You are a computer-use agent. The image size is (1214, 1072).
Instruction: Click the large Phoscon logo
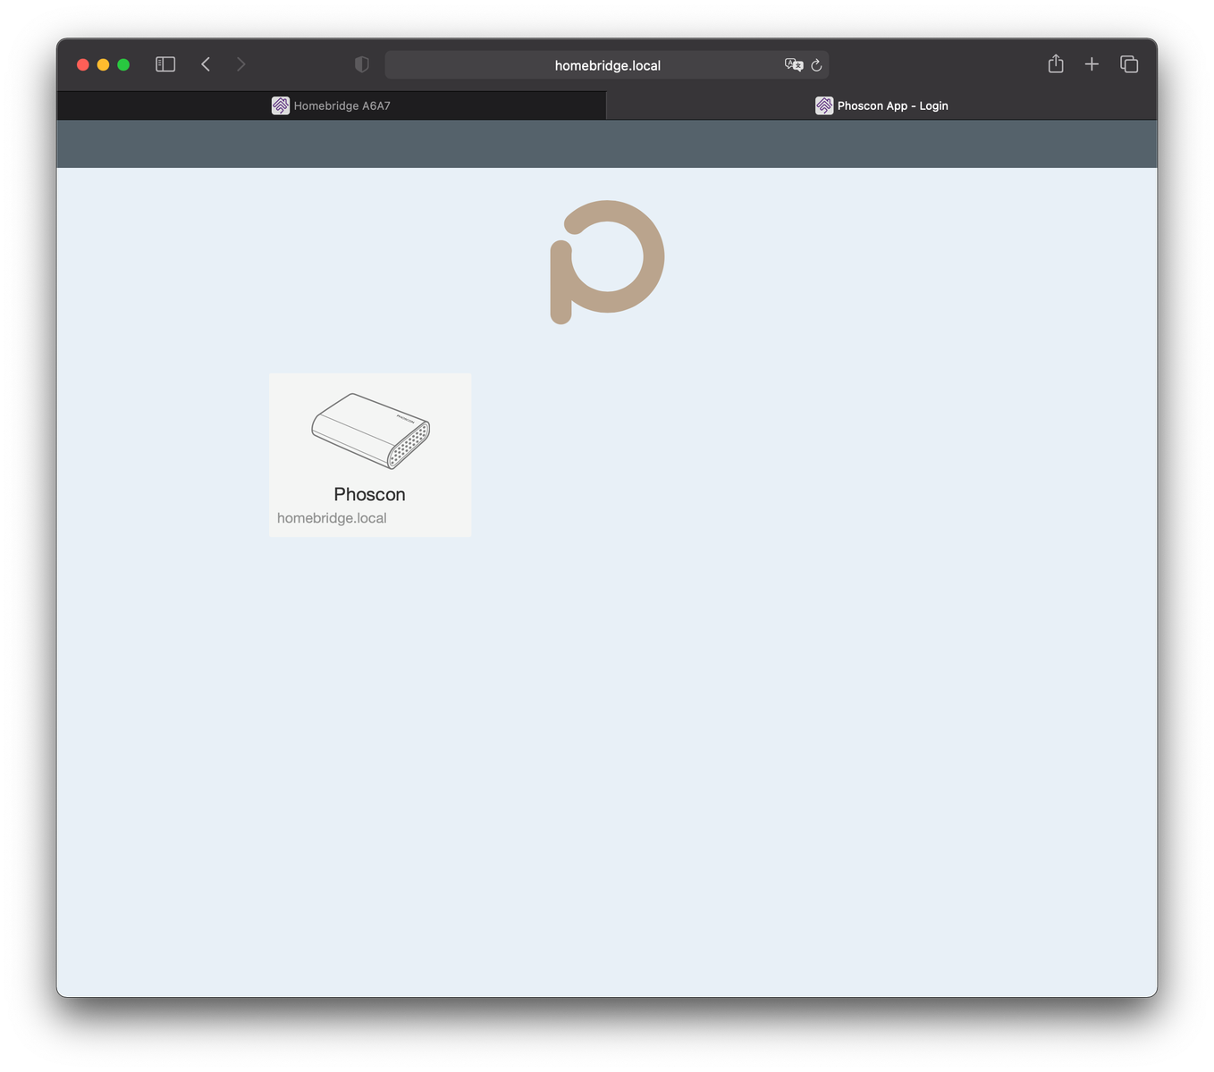(x=607, y=261)
